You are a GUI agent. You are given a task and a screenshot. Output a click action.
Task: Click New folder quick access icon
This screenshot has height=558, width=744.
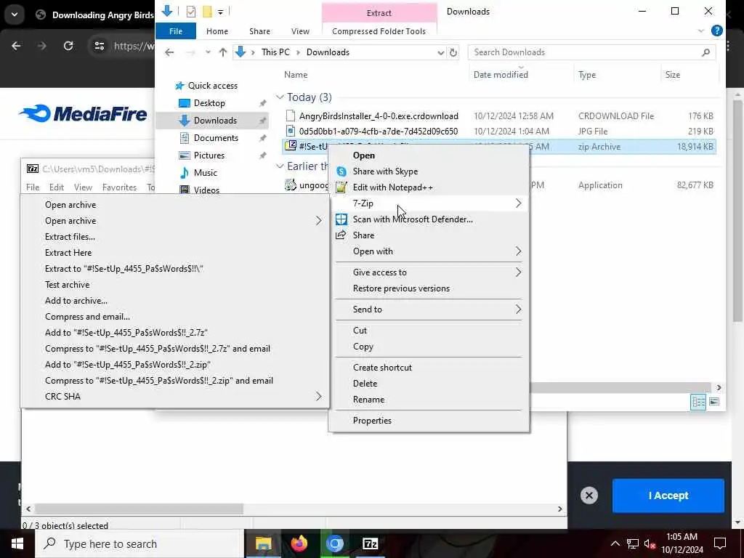pyautogui.click(x=207, y=12)
